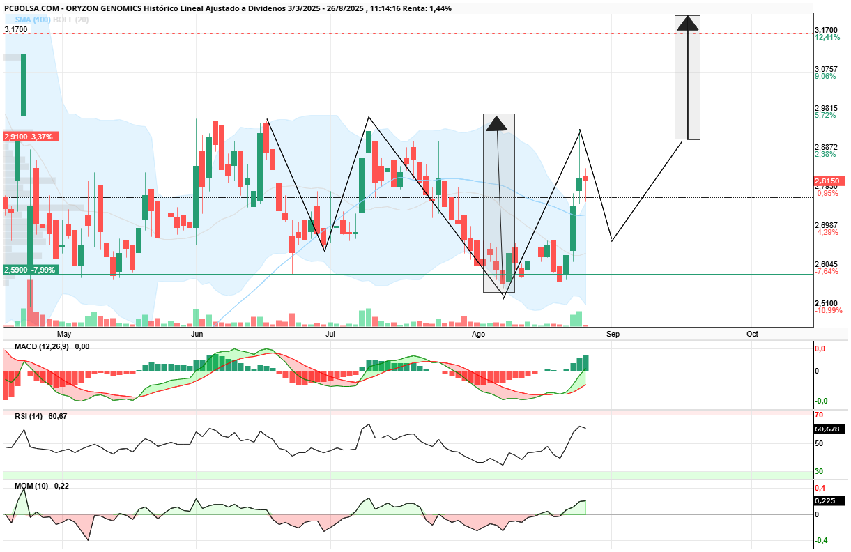Click the Sep date axis label

point(612,335)
